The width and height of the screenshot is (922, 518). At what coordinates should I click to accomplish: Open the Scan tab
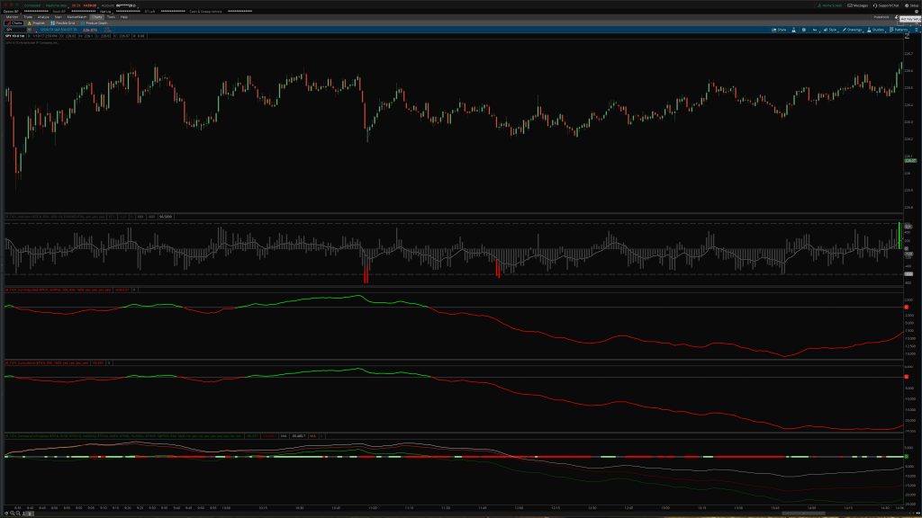pyautogui.click(x=58, y=17)
